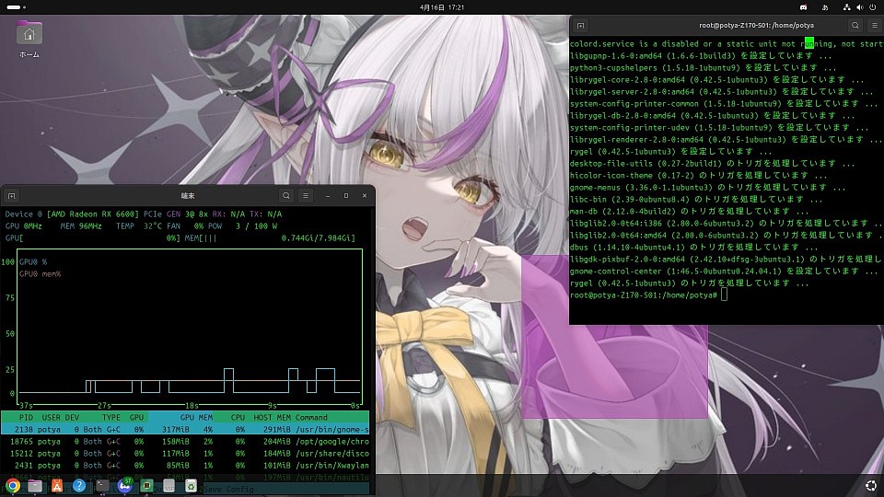Click the libgupnp-1.6-0:amd64 terminal line
Screen dimensions: 884x497
point(701,56)
